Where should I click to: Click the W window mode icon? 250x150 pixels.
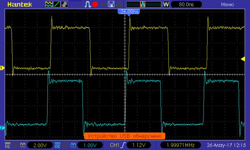pyautogui.click(x=166, y=4)
